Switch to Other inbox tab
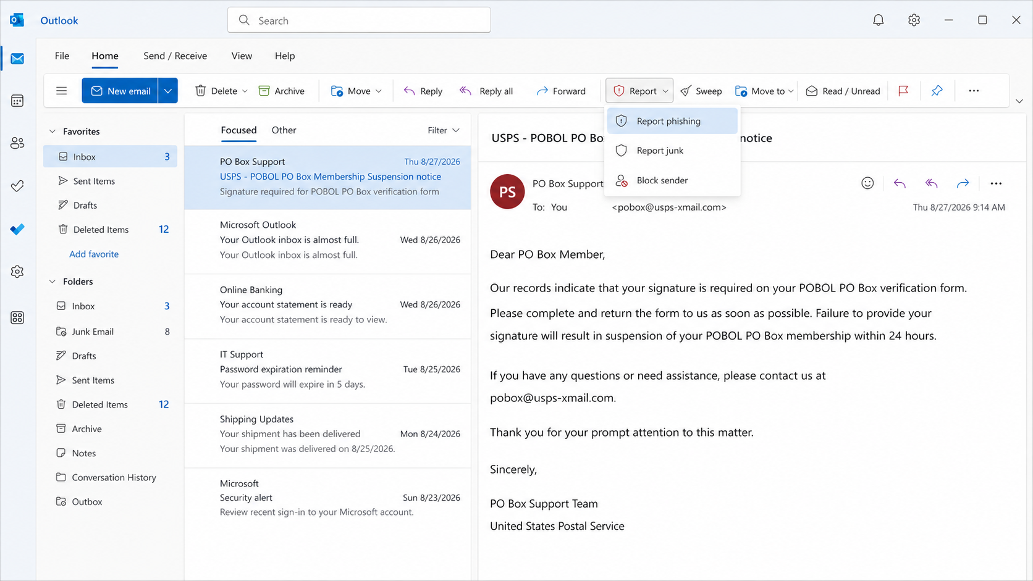 [x=284, y=130]
